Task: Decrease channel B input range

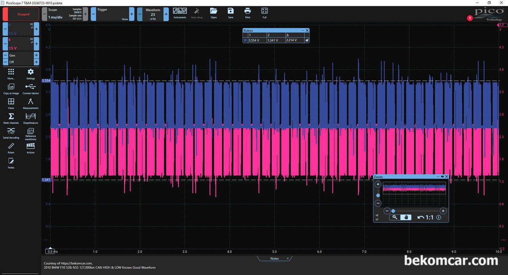Action: (5, 44)
